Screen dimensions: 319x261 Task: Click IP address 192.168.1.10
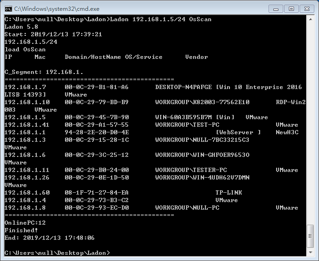[x=27, y=102]
